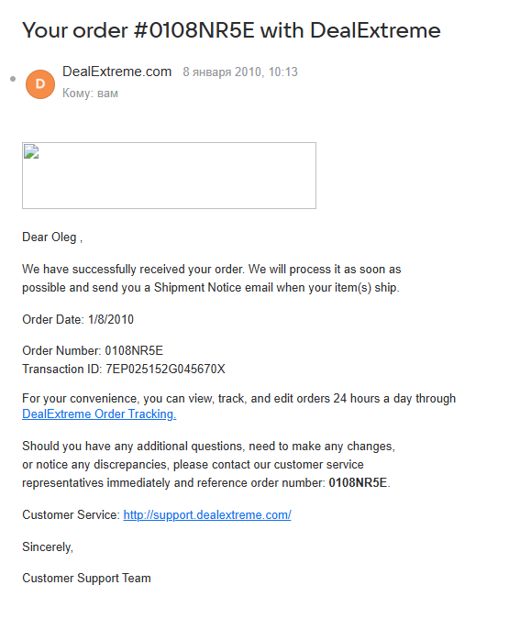531x618 pixels.
Task: Click the bold 0108NR5E reference number
Action: click(x=358, y=482)
